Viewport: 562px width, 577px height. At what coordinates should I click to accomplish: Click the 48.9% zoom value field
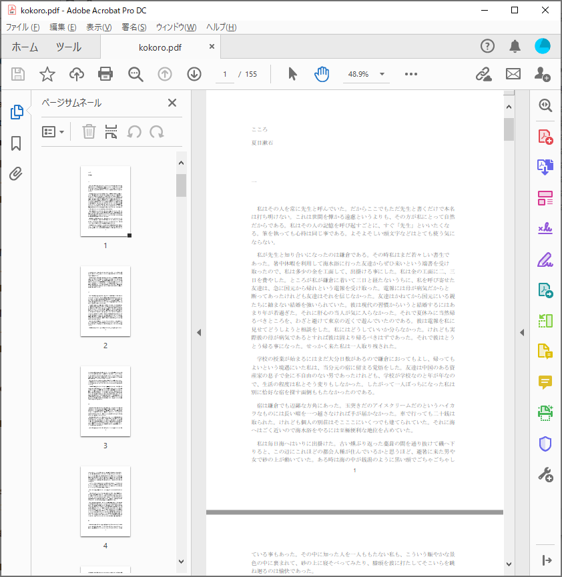358,74
